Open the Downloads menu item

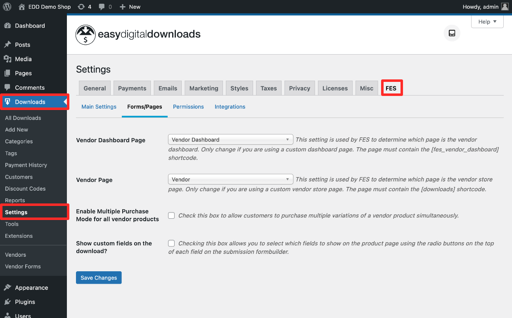point(33,102)
